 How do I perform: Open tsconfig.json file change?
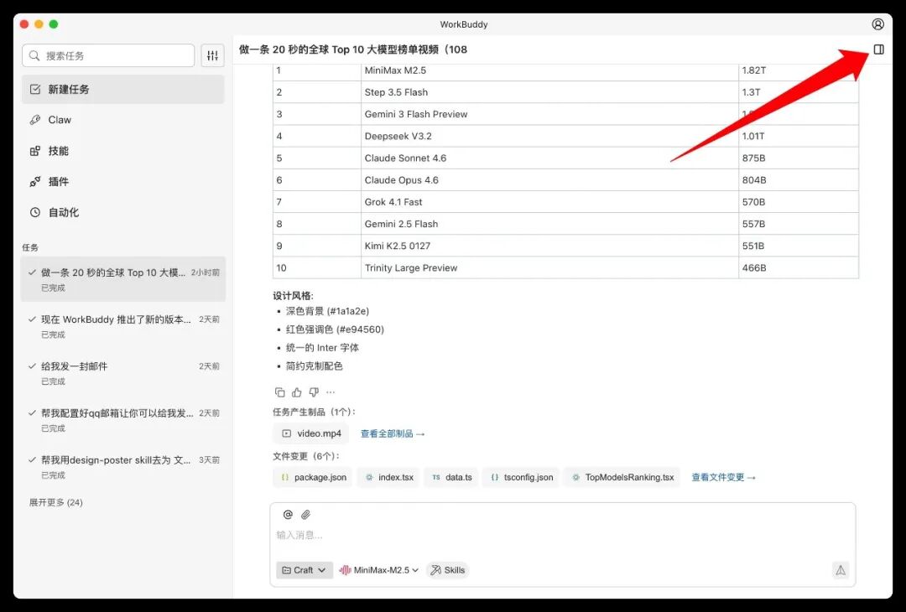point(521,478)
